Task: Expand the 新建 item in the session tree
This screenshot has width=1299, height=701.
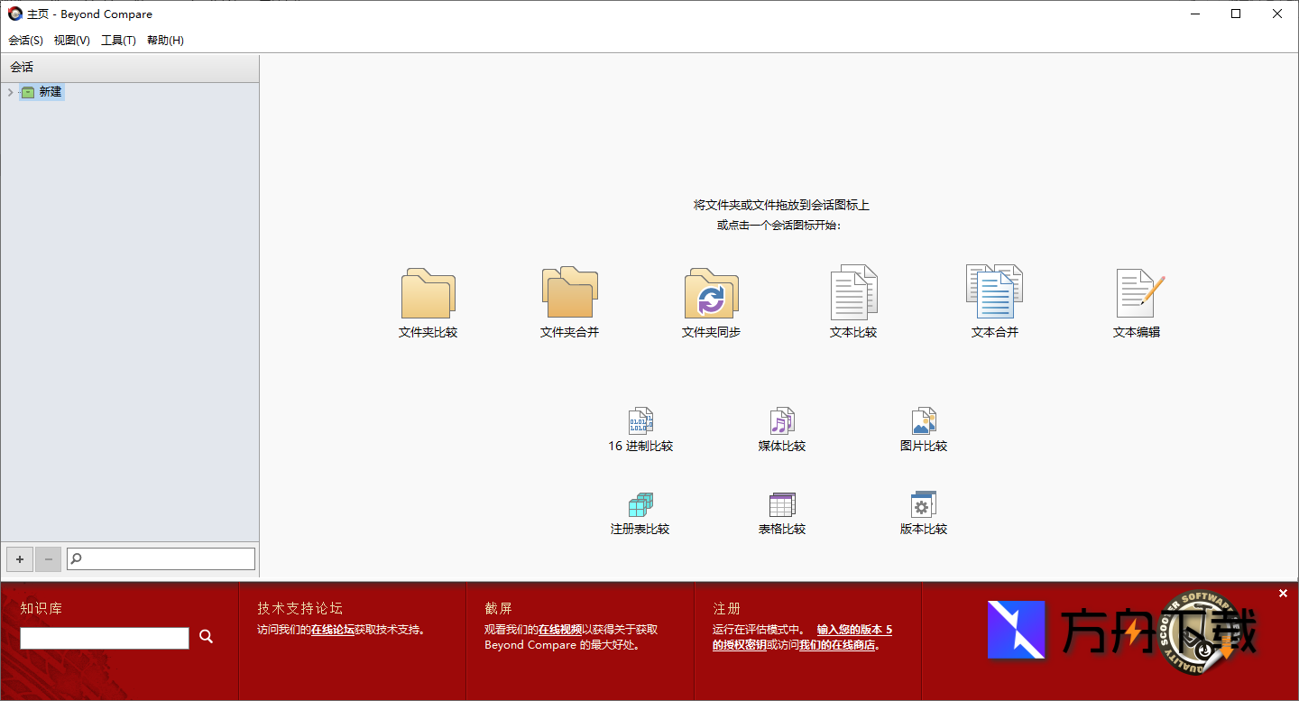Action: [10, 91]
